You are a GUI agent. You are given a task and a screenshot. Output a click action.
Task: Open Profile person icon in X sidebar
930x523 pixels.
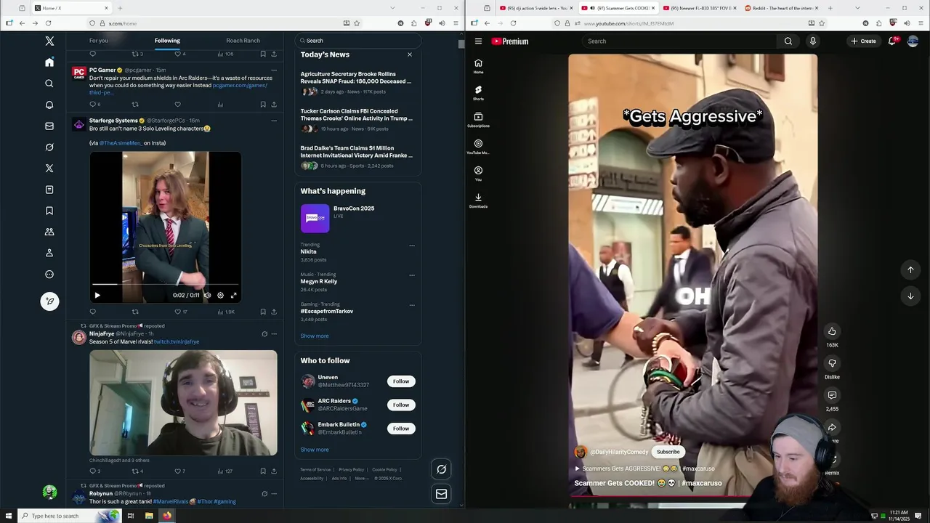click(x=49, y=253)
